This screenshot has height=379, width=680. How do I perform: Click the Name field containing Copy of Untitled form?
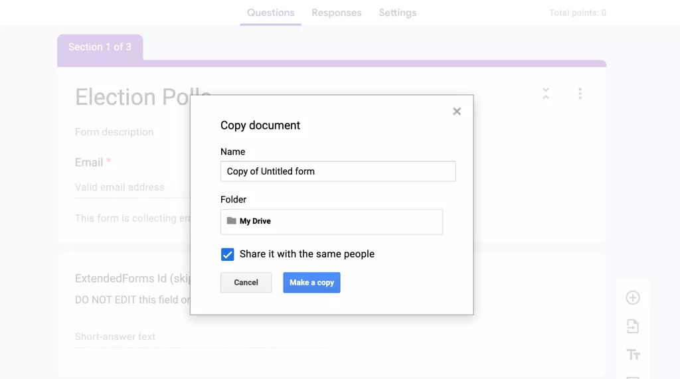pyautogui.click(x=338, y=171)
